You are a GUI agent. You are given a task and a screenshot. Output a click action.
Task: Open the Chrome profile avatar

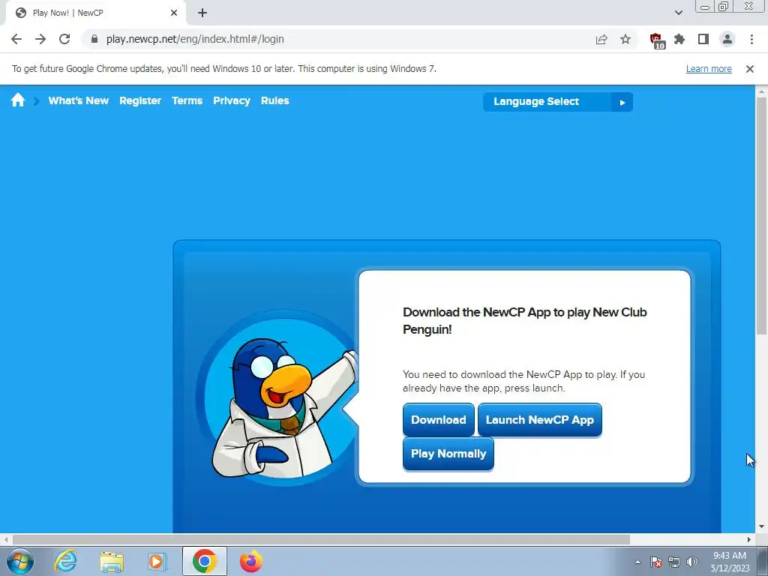click(x=727, y=39)
